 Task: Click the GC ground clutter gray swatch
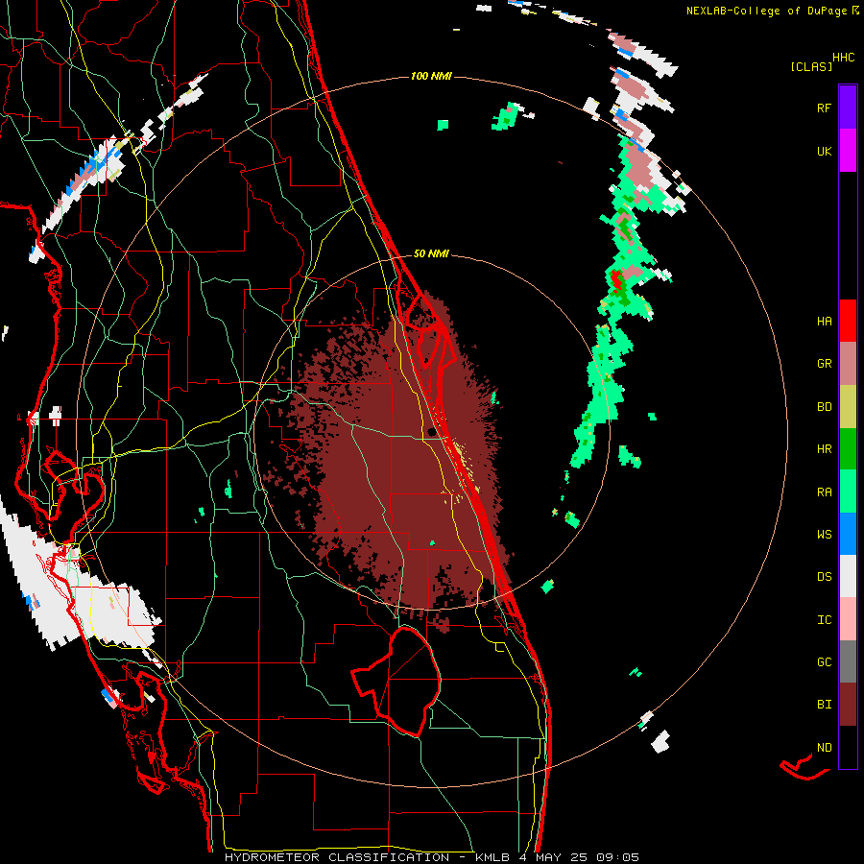[848, 661]
